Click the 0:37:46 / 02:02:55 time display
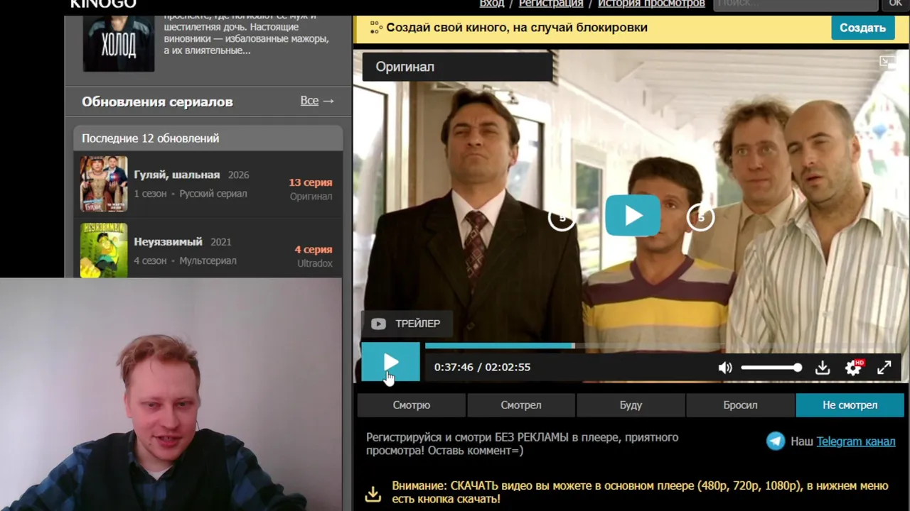910x511 pixels. [482, 368]
